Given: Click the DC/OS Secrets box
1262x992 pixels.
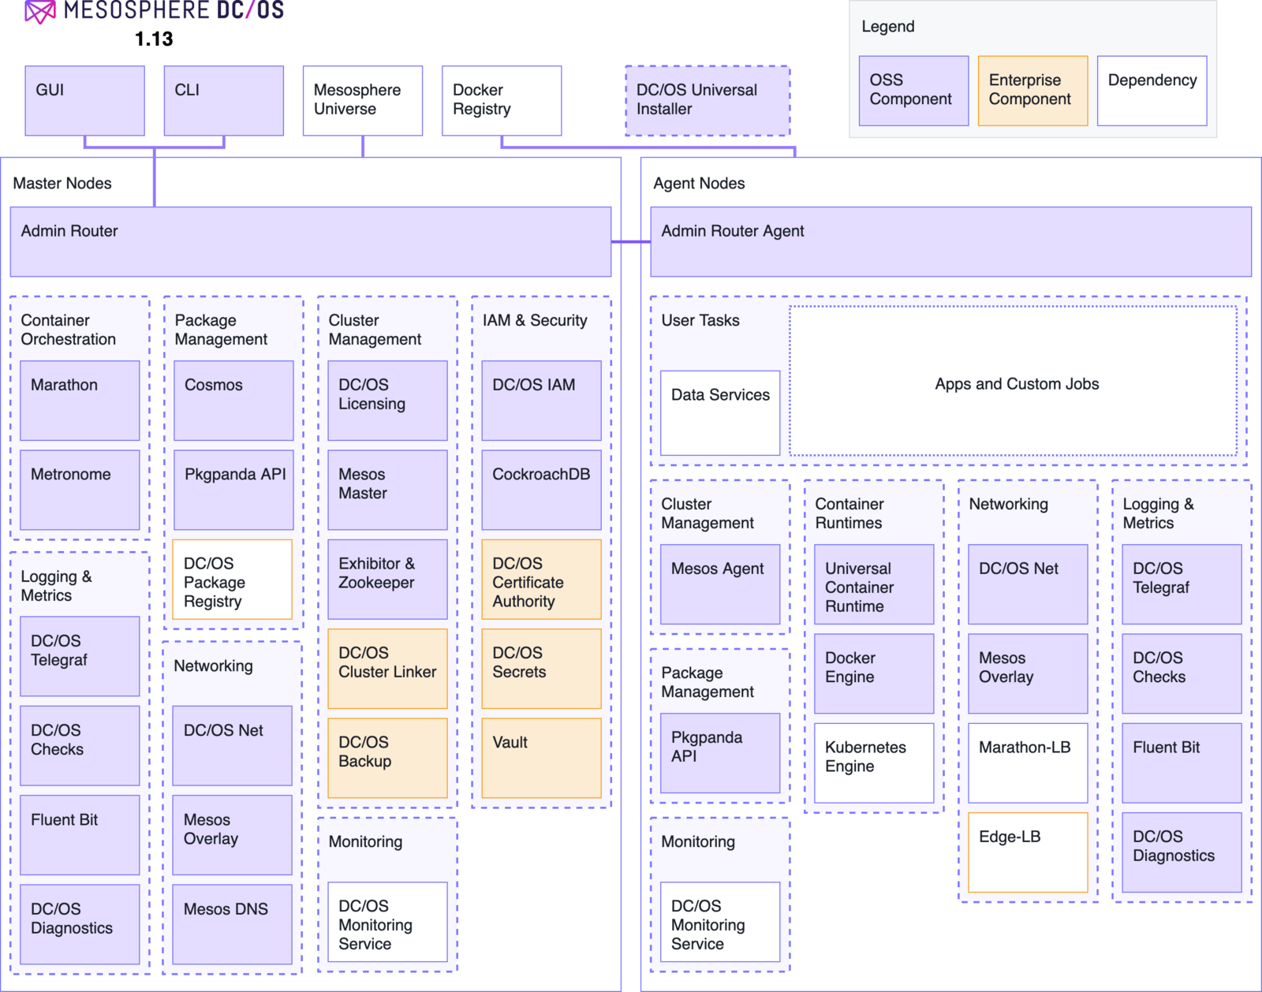Looking at the screenshot, I should point(541,669).
